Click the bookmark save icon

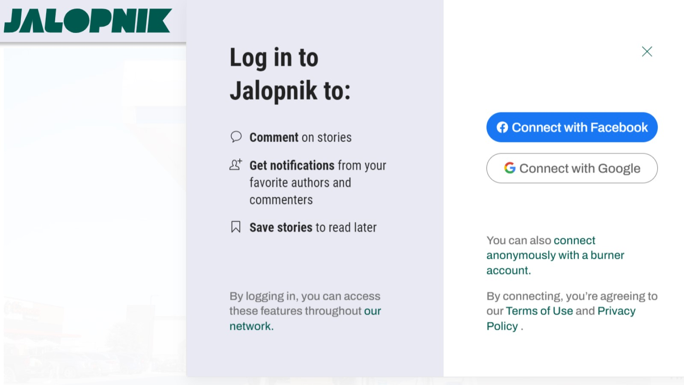(236, 227)
